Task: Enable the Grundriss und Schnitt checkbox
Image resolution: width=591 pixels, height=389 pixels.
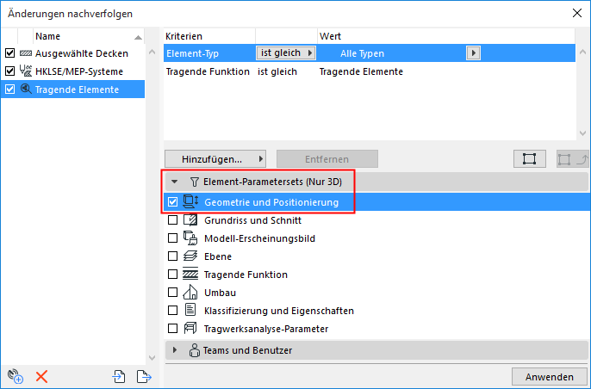Action: [172, 220]
